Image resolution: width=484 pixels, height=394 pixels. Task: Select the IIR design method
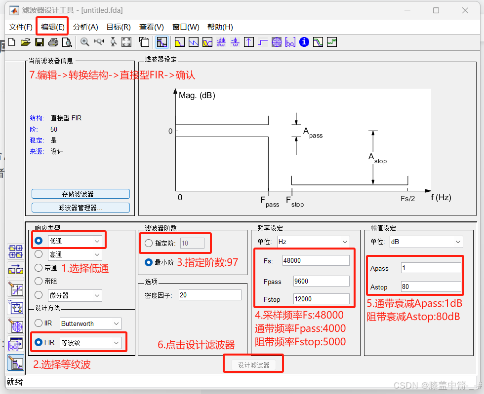coord(39,323)
